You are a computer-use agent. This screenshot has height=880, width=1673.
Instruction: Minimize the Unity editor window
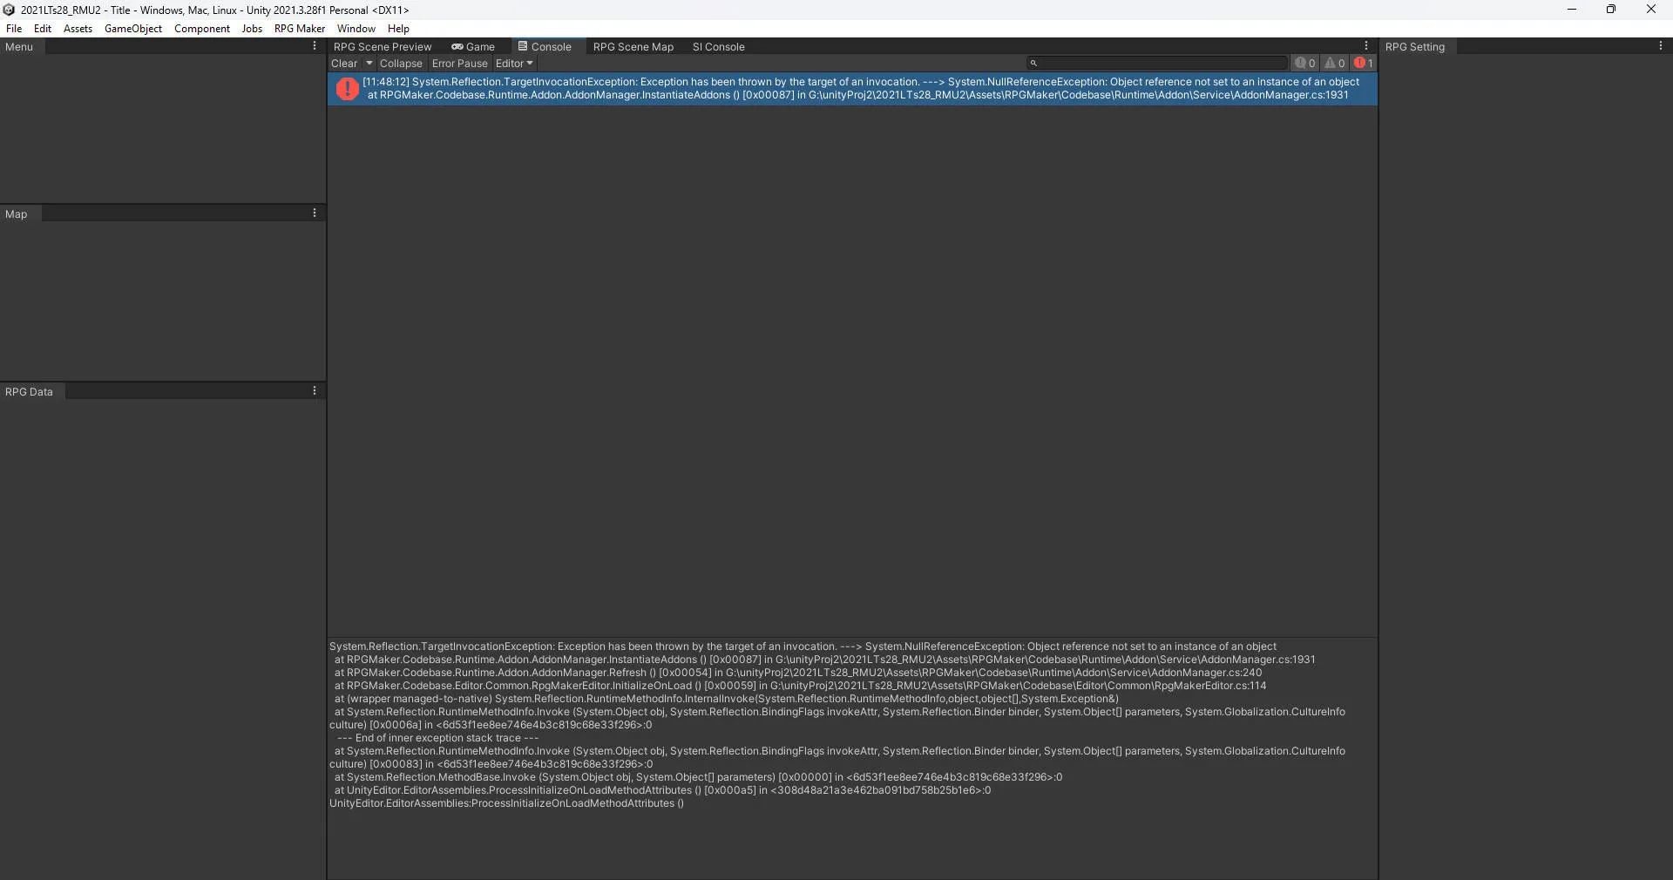tap(1572, 10)
